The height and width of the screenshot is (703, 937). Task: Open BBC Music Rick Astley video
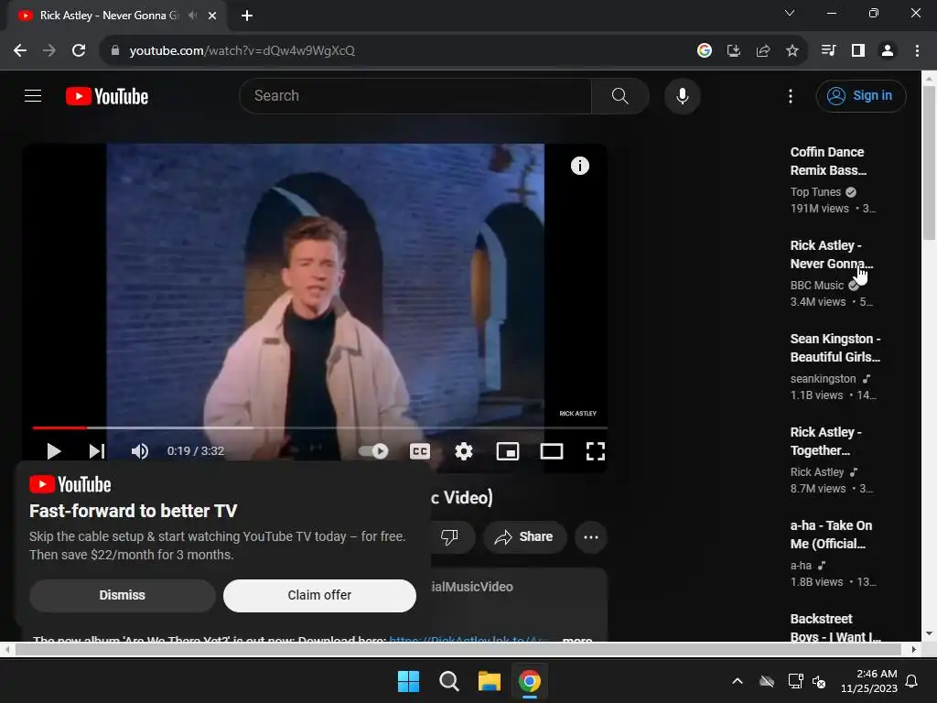click(831, 254)
